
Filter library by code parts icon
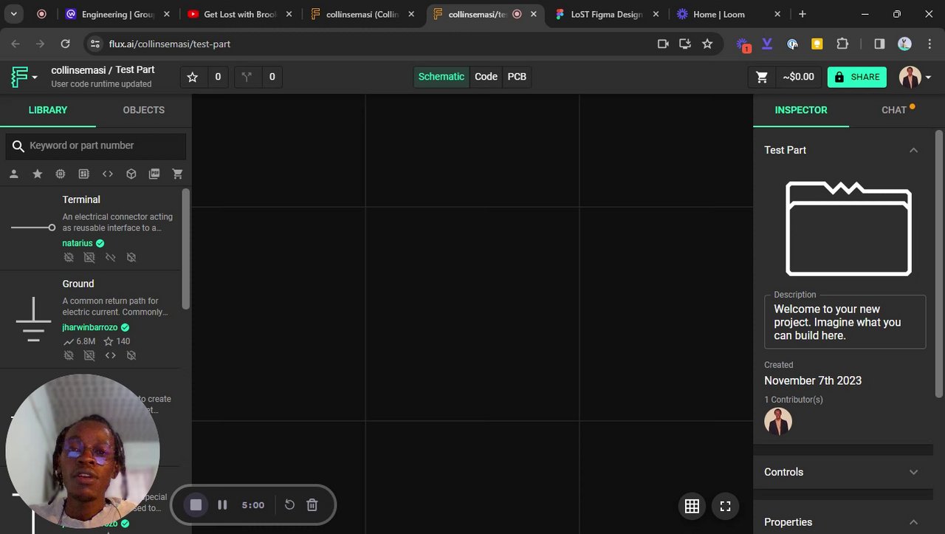pos(108,174)
